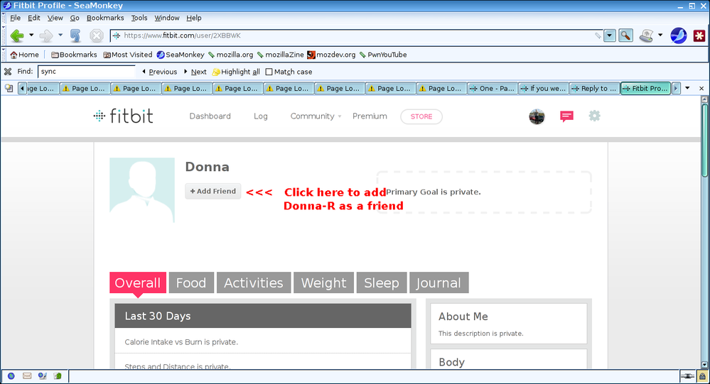This screenshot has width=710, height=384.
Task: Click the feed tag icon in URL bar
Action: 598,35
